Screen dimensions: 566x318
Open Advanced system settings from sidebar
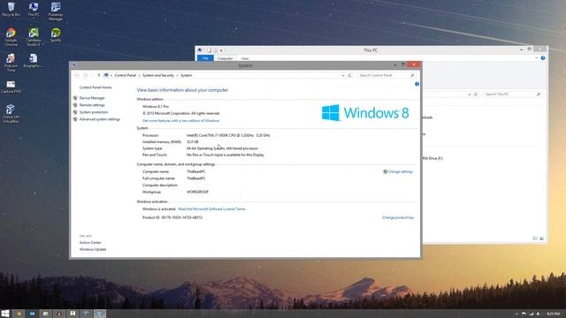100,119
